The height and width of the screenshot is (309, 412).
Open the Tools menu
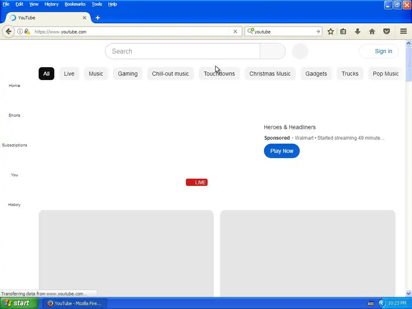(97, 4)
